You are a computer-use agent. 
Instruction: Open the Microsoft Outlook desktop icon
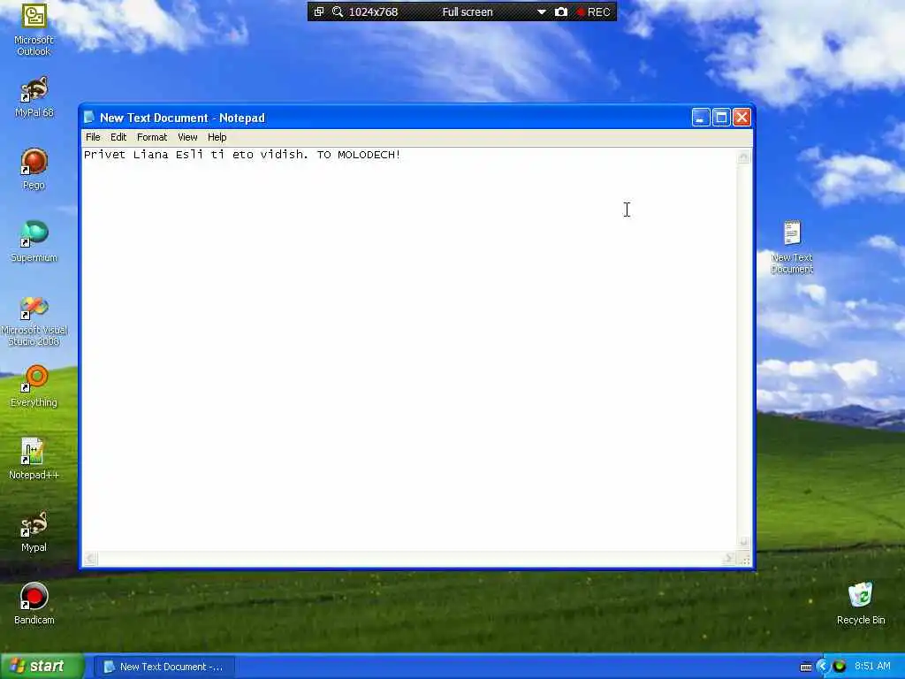tap(34, 29)
